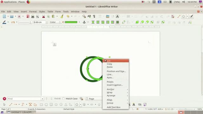Screen dimensions: 203x114
Task: Select the Star shape tool
Action: click(99, 104)
